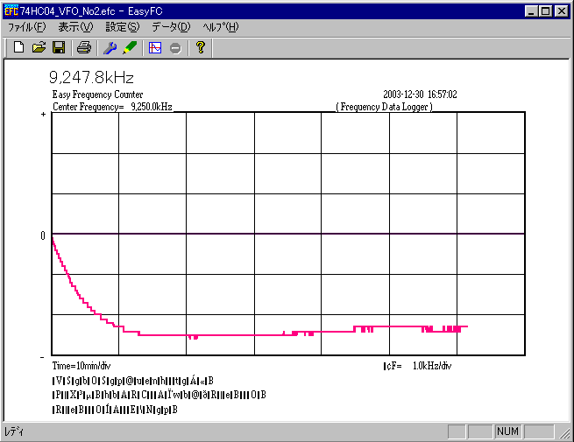Select the green pen marker icon
The image size is (574, 442).
coord(130,47)
